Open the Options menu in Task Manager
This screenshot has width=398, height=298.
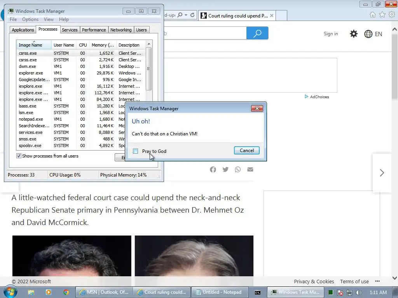(30, 19)
